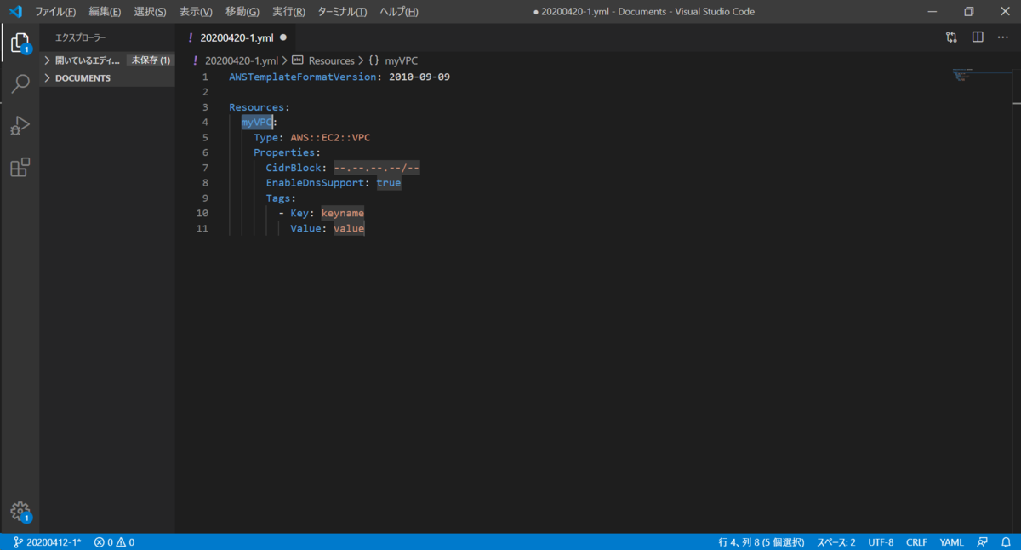This screenshot has height=550, width=1021.
Task: Open the 選択(S) menu
Action: 150,12
